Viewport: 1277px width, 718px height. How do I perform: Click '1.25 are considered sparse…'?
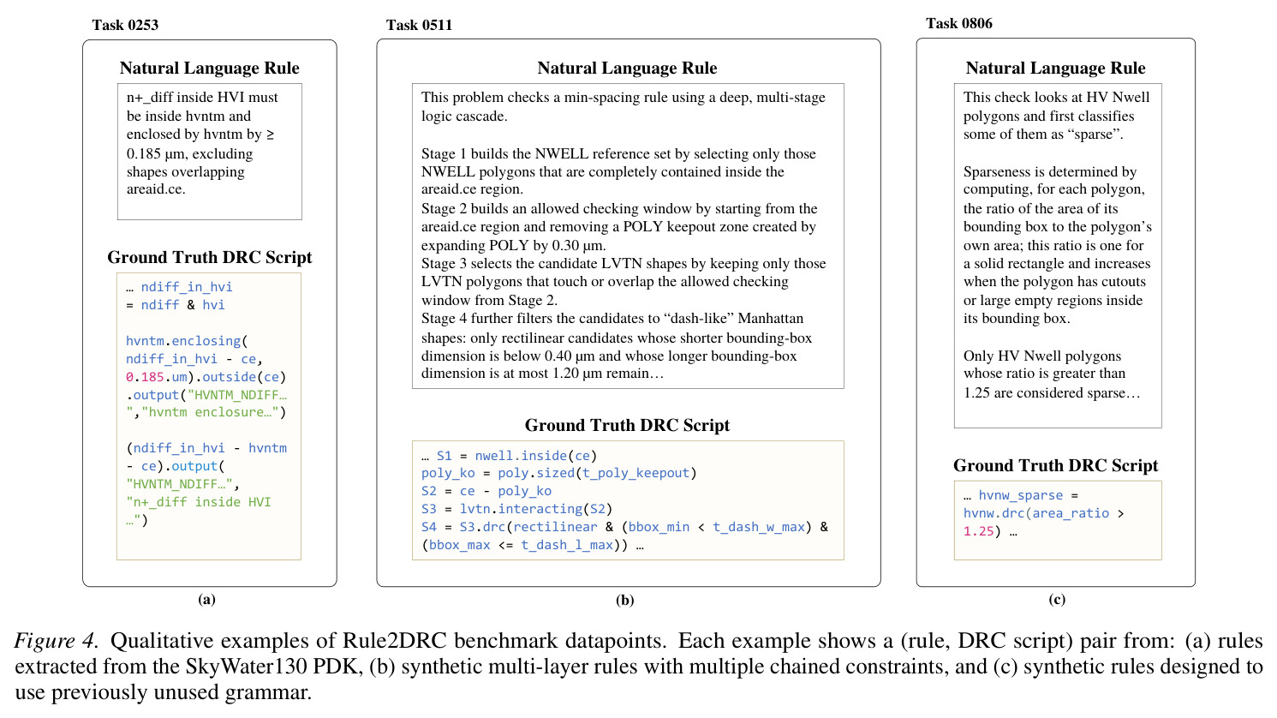(1052, 392)
